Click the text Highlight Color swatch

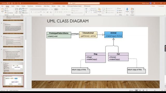[48, 12]
